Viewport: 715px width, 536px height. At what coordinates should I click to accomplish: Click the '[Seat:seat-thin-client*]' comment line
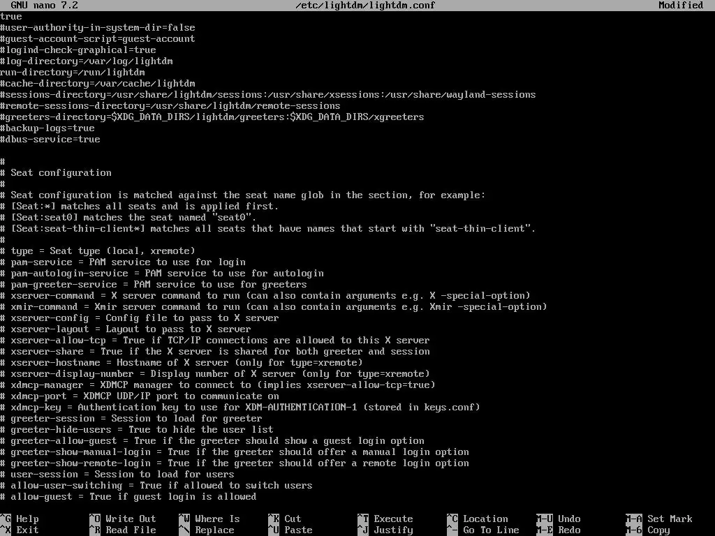click(268, 228)
